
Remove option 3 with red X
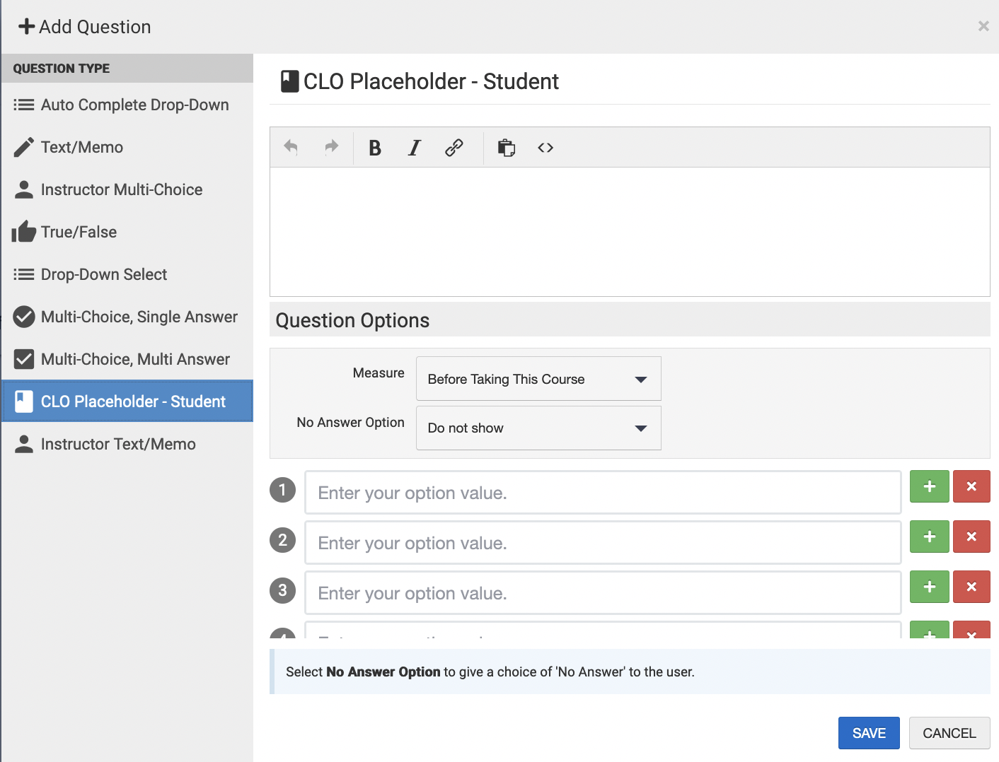(x=971, y=587)
